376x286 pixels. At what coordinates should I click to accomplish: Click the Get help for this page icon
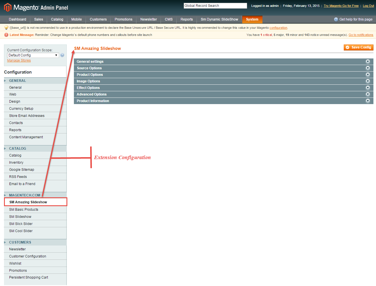coord(336,19)
